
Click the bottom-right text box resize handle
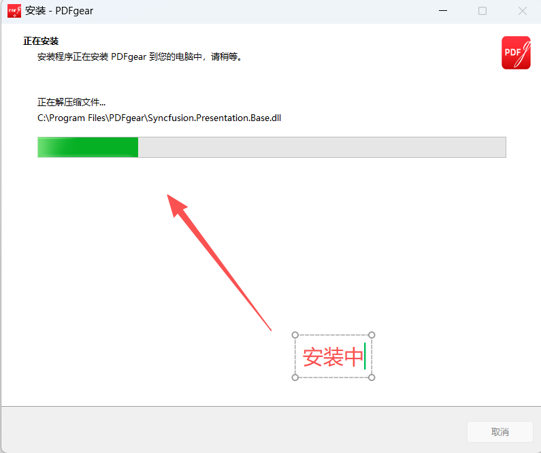(372, 377)
